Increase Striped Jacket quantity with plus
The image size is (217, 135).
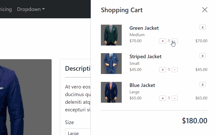click(x=163, y=70)
